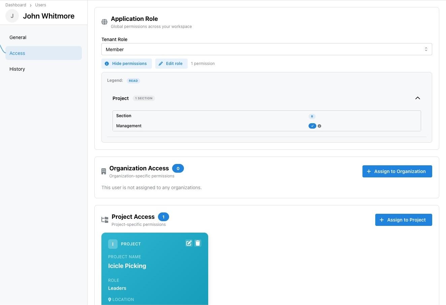Click the info icon inside the Hide permissions button
The image size is (446, 305).
coord(107,63)
